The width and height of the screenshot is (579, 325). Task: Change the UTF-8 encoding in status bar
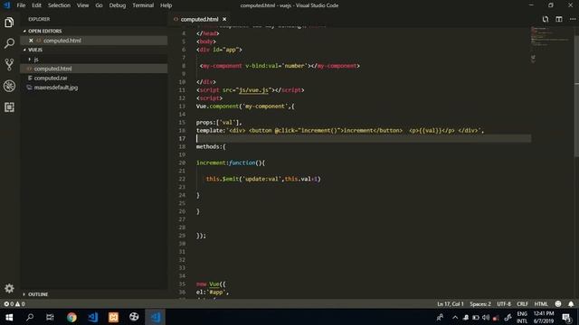tap(504, 304)
